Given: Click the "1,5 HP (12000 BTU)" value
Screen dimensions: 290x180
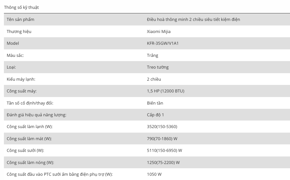Looking at the screenshot, I should [x=166, y=91].
